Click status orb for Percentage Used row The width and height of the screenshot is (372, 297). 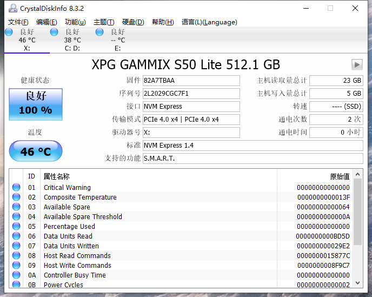click(16, 226)
